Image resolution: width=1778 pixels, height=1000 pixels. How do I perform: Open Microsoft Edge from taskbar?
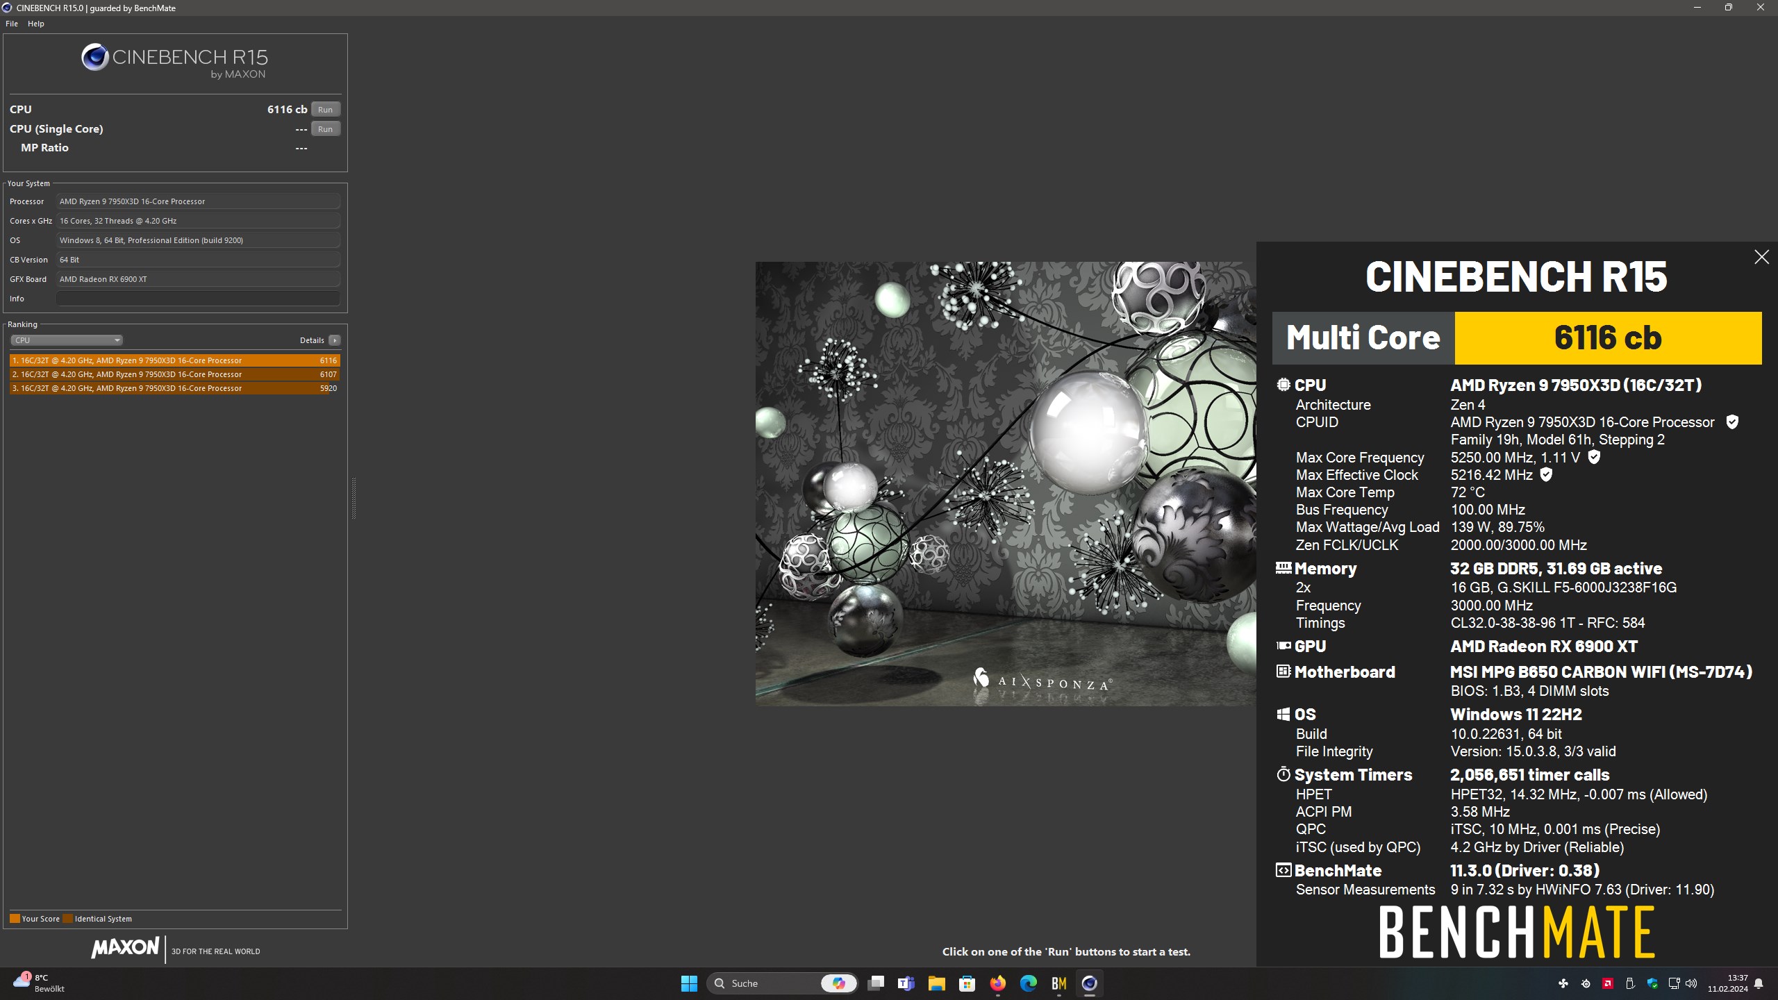pos(1029,983)
